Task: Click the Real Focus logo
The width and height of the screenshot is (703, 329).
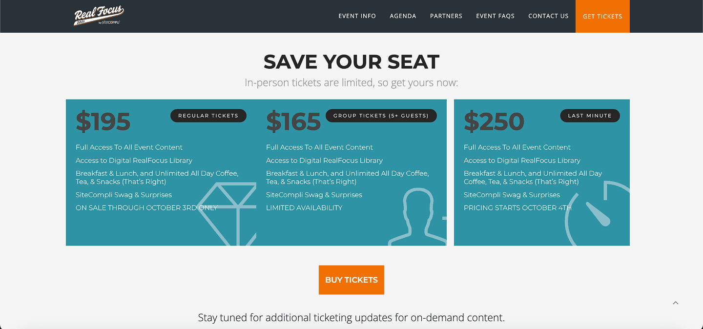Action: [98, 16]
